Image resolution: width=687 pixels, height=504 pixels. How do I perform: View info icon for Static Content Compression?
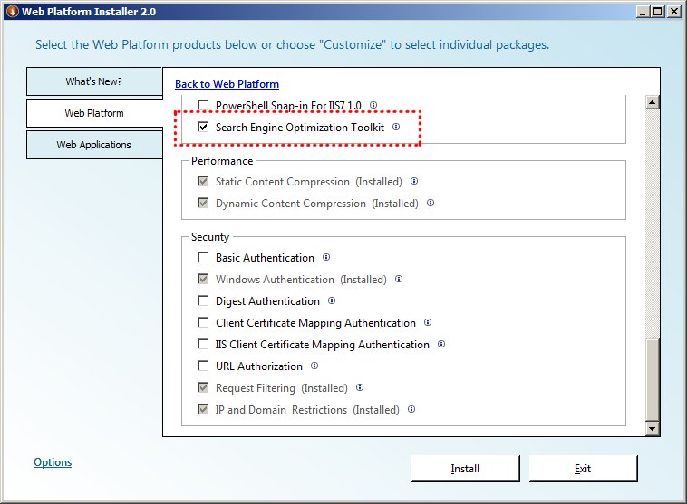point(414,181)
